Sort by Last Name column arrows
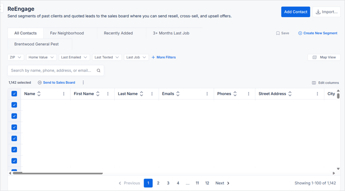Image resolution: width=345 pixels, height=191 pixels. click(142, 94)
